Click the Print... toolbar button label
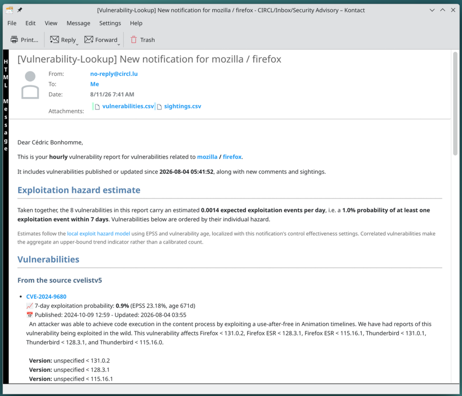Image resolution: width=462 pixels, height=396 pixels. (29, 40)
